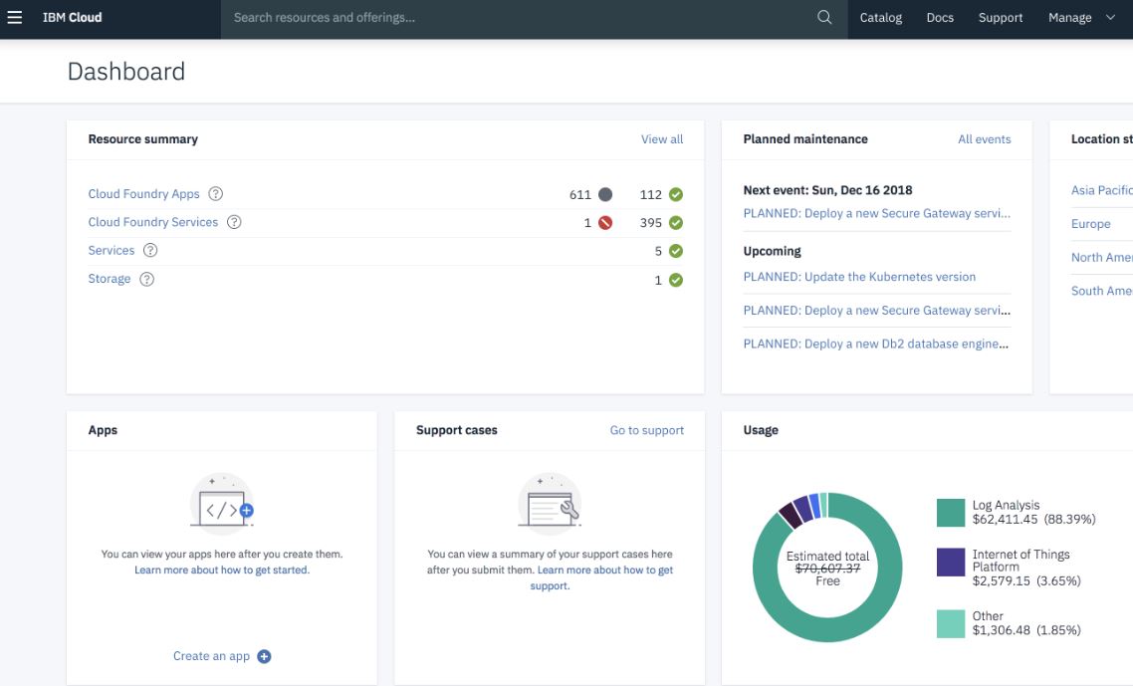Image resolution: width=1133 pixels, height=686 pixels.
Task: Click Go to support link
Action: tap(647, 430)
